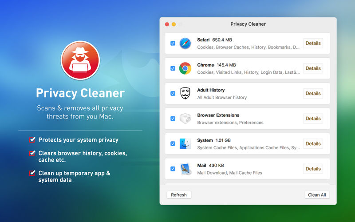Click the Safari compass icon
Image resolution: width=355 pixels, height=222 pixels.
click(185, 43)
